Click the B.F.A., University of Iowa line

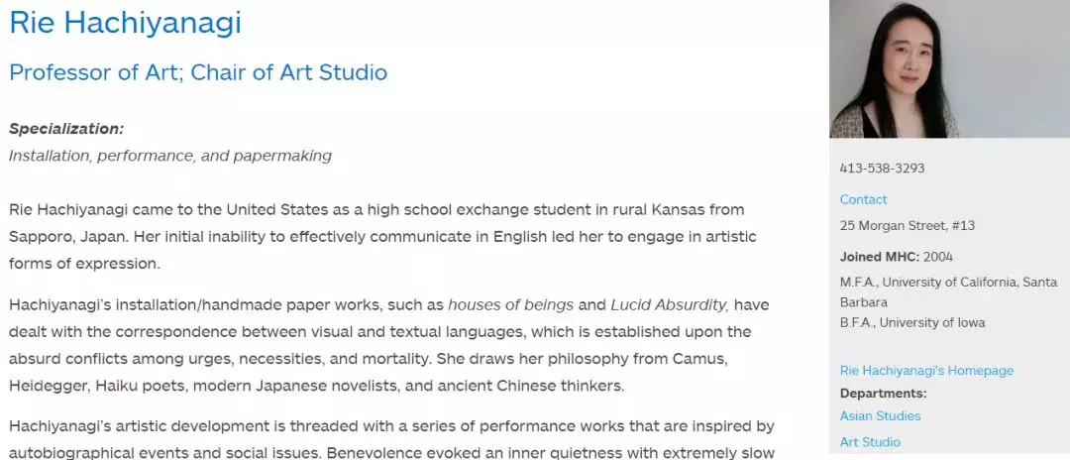(x=912, y=322)
